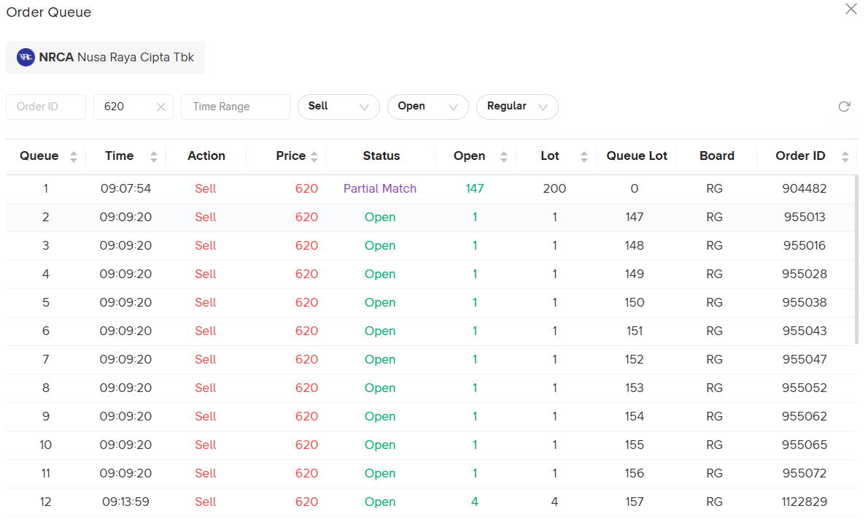Sort by Time column arrows
This screenshot has width=868, height=522.
(153, 156)
